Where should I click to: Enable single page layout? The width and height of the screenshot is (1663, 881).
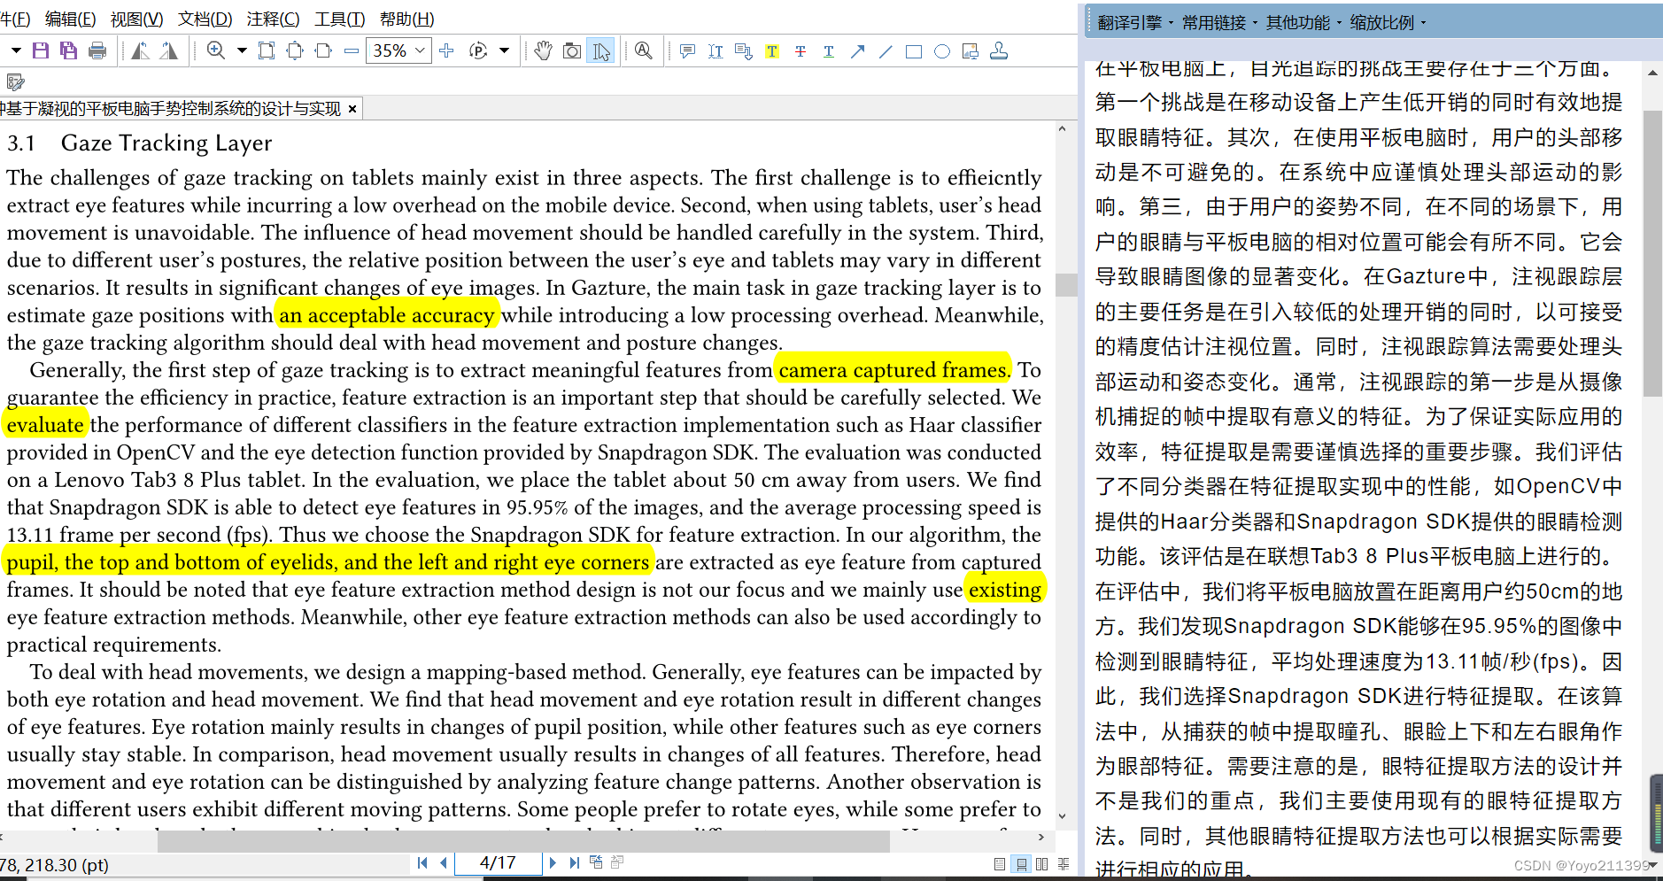click(1000, 864)
